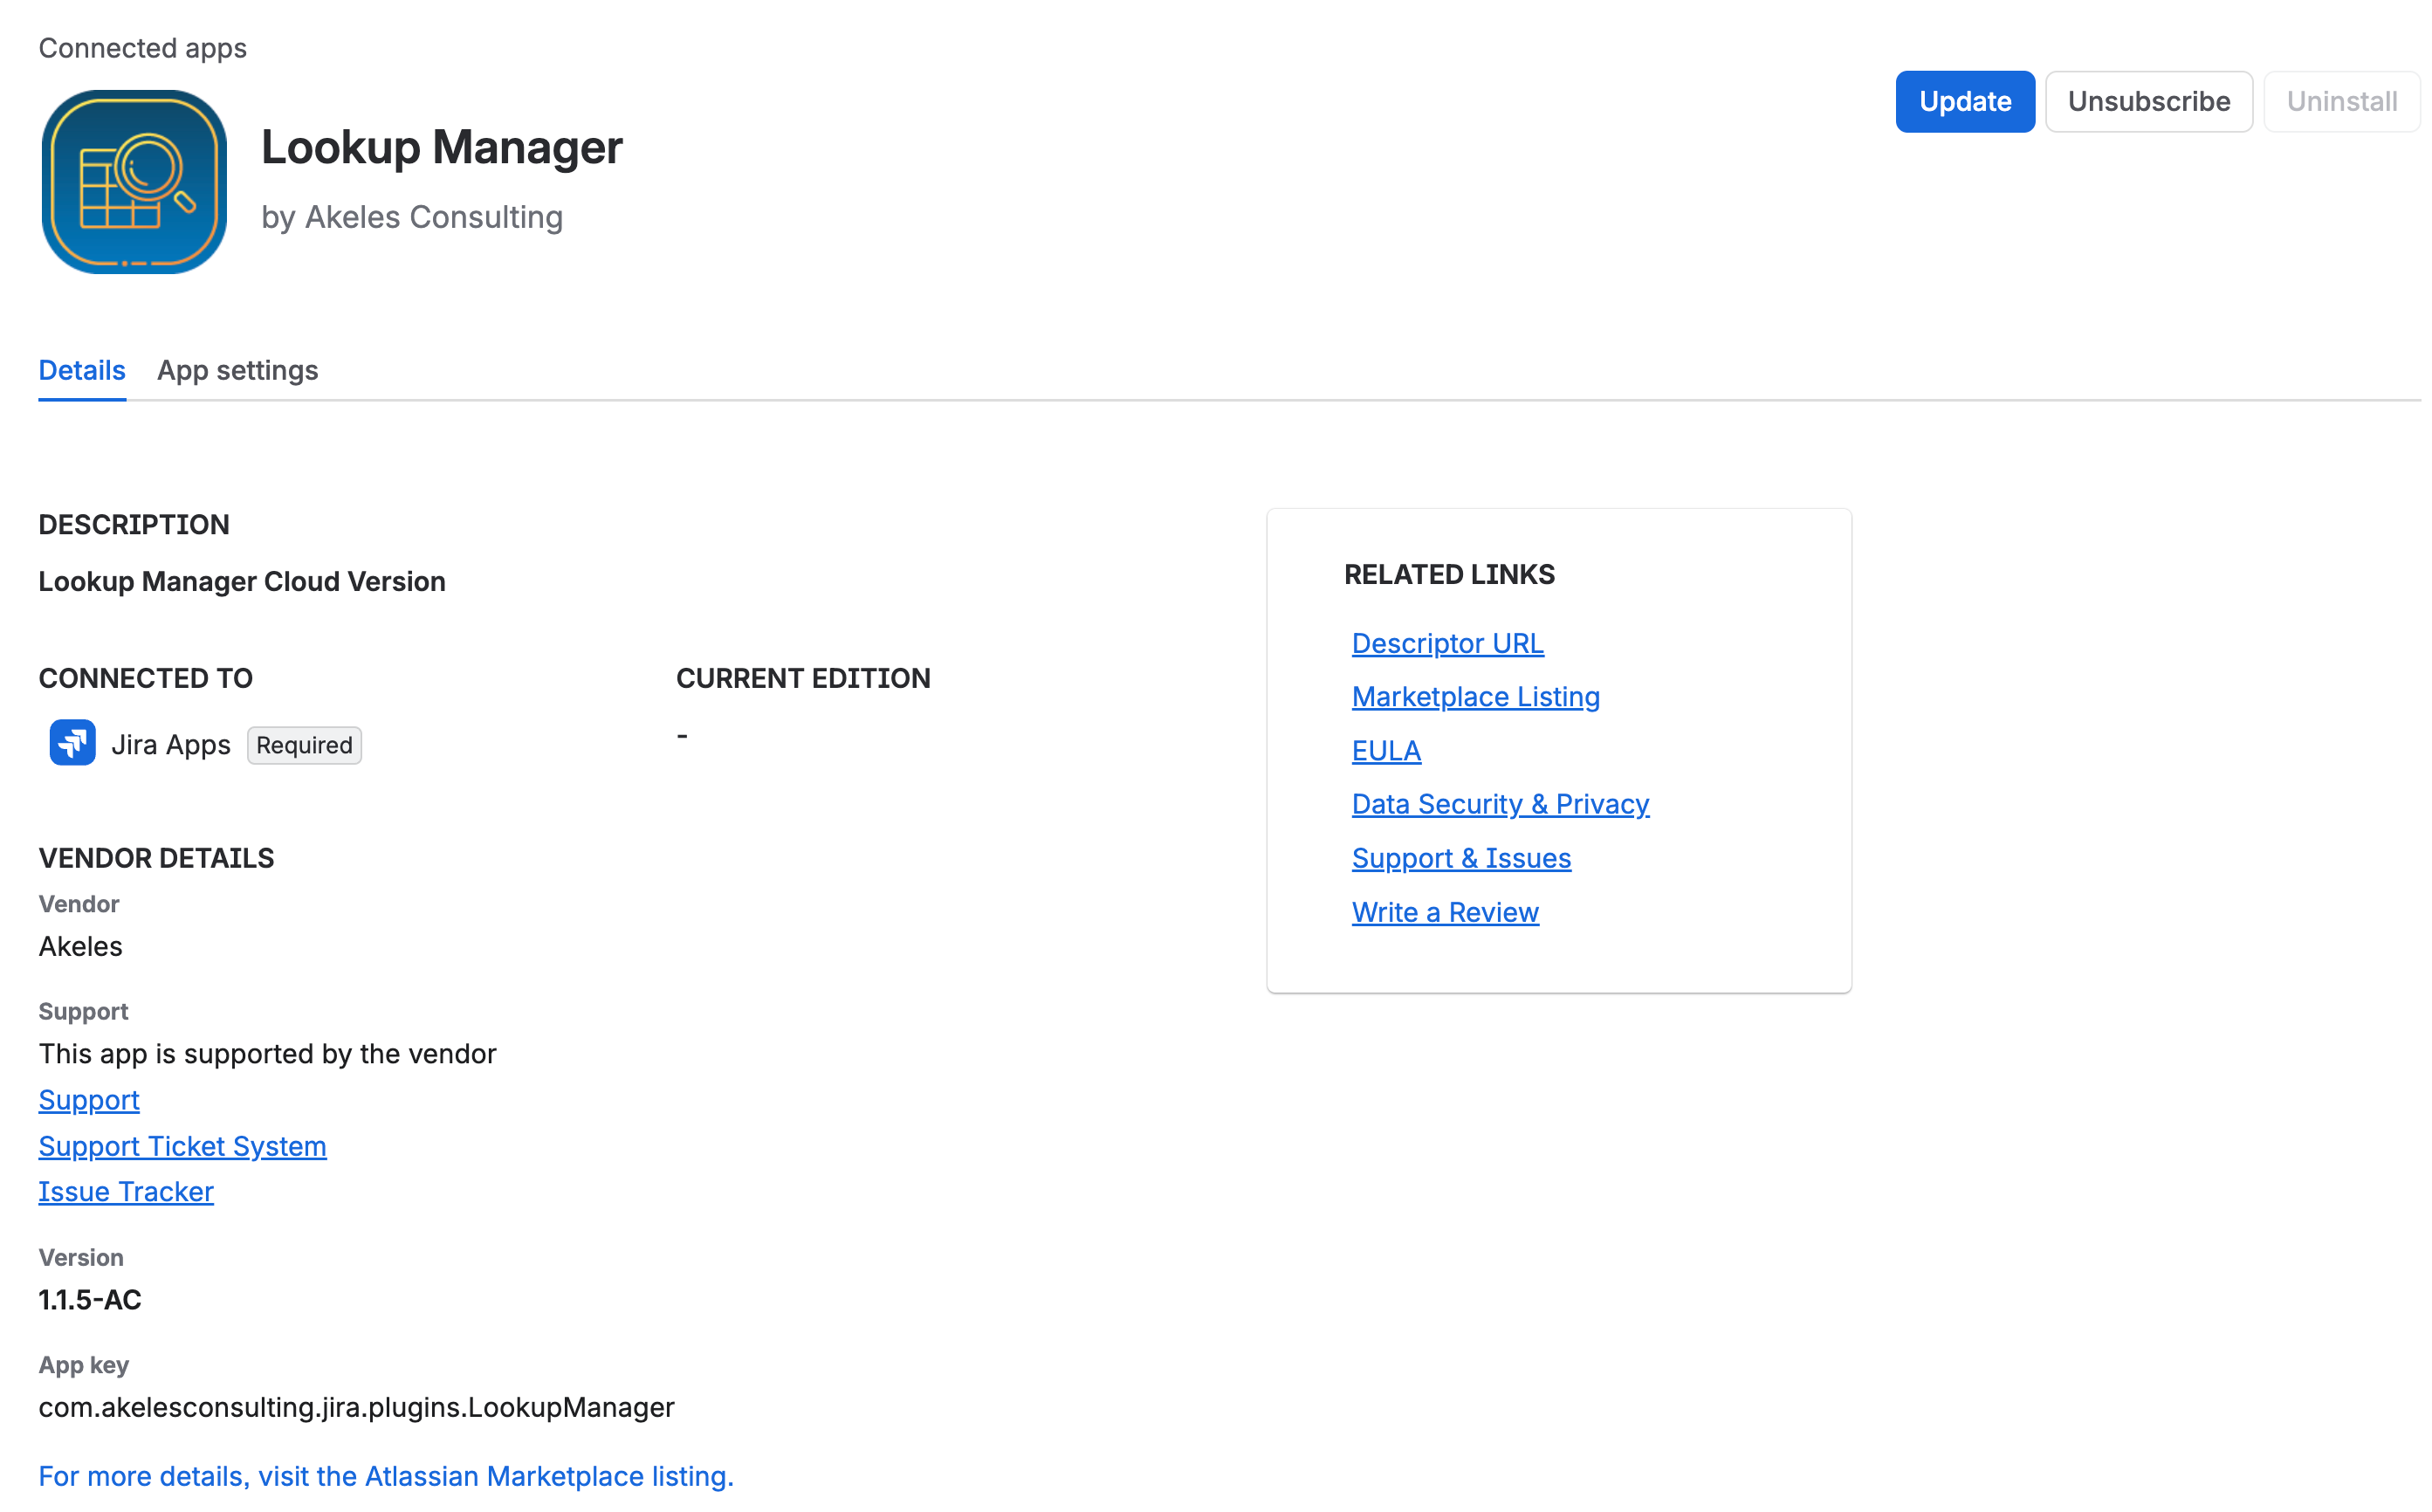The height and width of the screenshot is (1512, 2432).
Task: Click the dash under CURRENT EDITION
Action: (x=682, y=736)
